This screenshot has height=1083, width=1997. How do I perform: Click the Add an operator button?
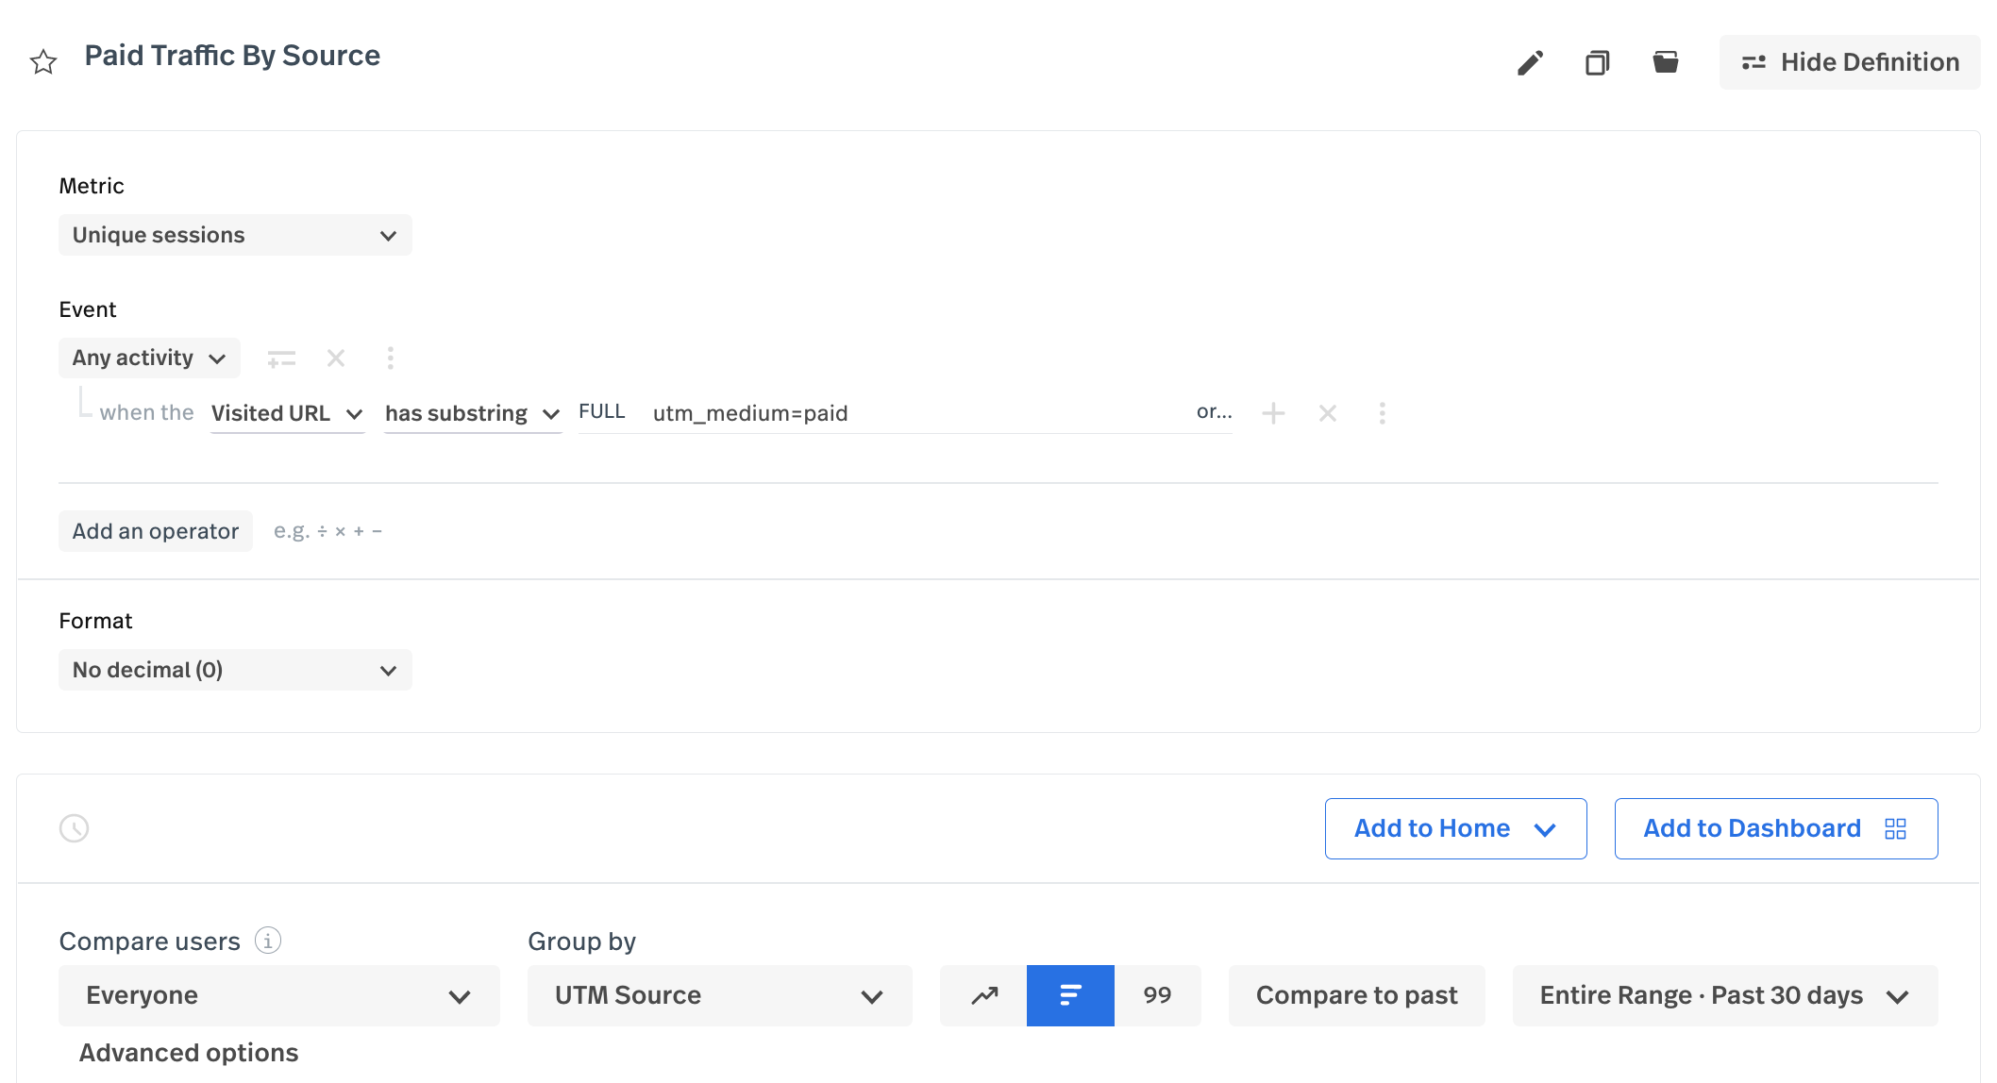point(155,530)
